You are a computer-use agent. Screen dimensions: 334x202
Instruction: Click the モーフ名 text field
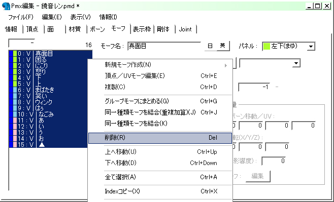pyautogui.click(x=164, y=46)
